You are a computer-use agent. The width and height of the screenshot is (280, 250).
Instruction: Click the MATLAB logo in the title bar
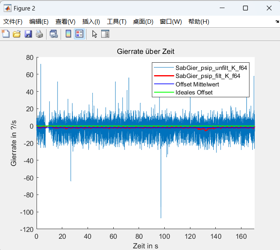pyautogui.click(x=8, y=8)
